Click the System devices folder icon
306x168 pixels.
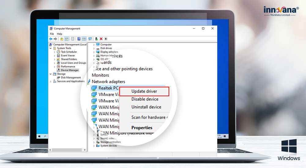(98, 146)
